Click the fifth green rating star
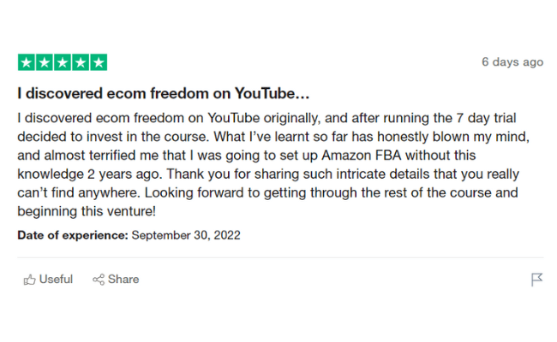The height and width of the screenshot is (342, 557). pos(99,62)
